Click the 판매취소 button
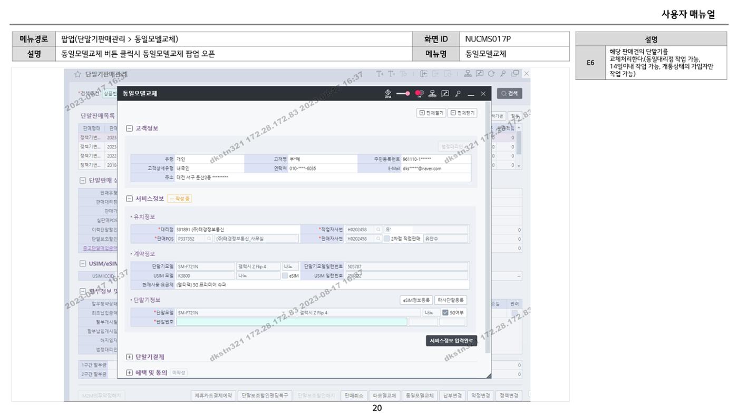Image resolution: width=738 pixels, height=415 pixels. [x=353, y=395]
